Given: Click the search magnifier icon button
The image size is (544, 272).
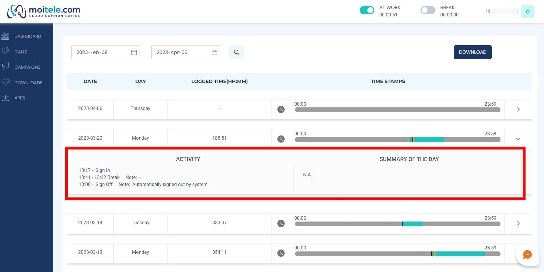Looking at the screenshot, I should [x=236, y=52].
